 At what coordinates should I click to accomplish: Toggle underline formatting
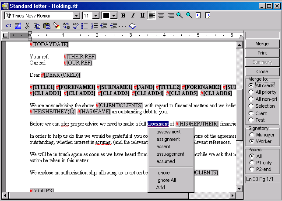[x=142, y=16]
